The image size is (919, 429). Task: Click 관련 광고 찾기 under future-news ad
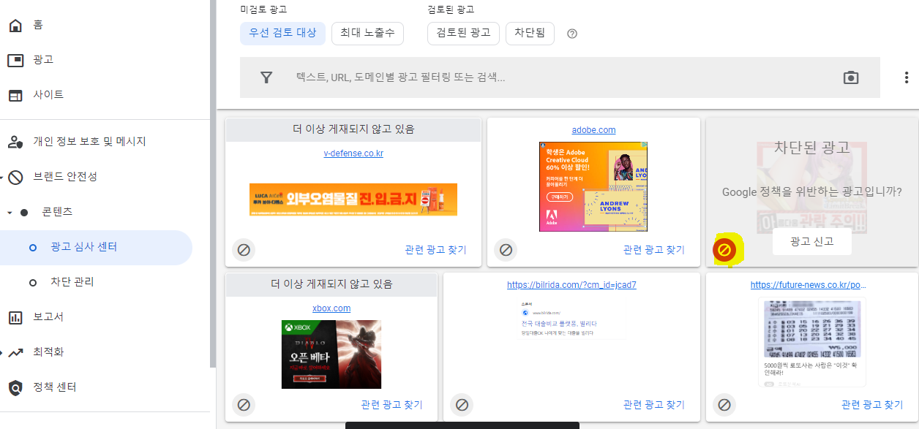(x=872, y=405)
